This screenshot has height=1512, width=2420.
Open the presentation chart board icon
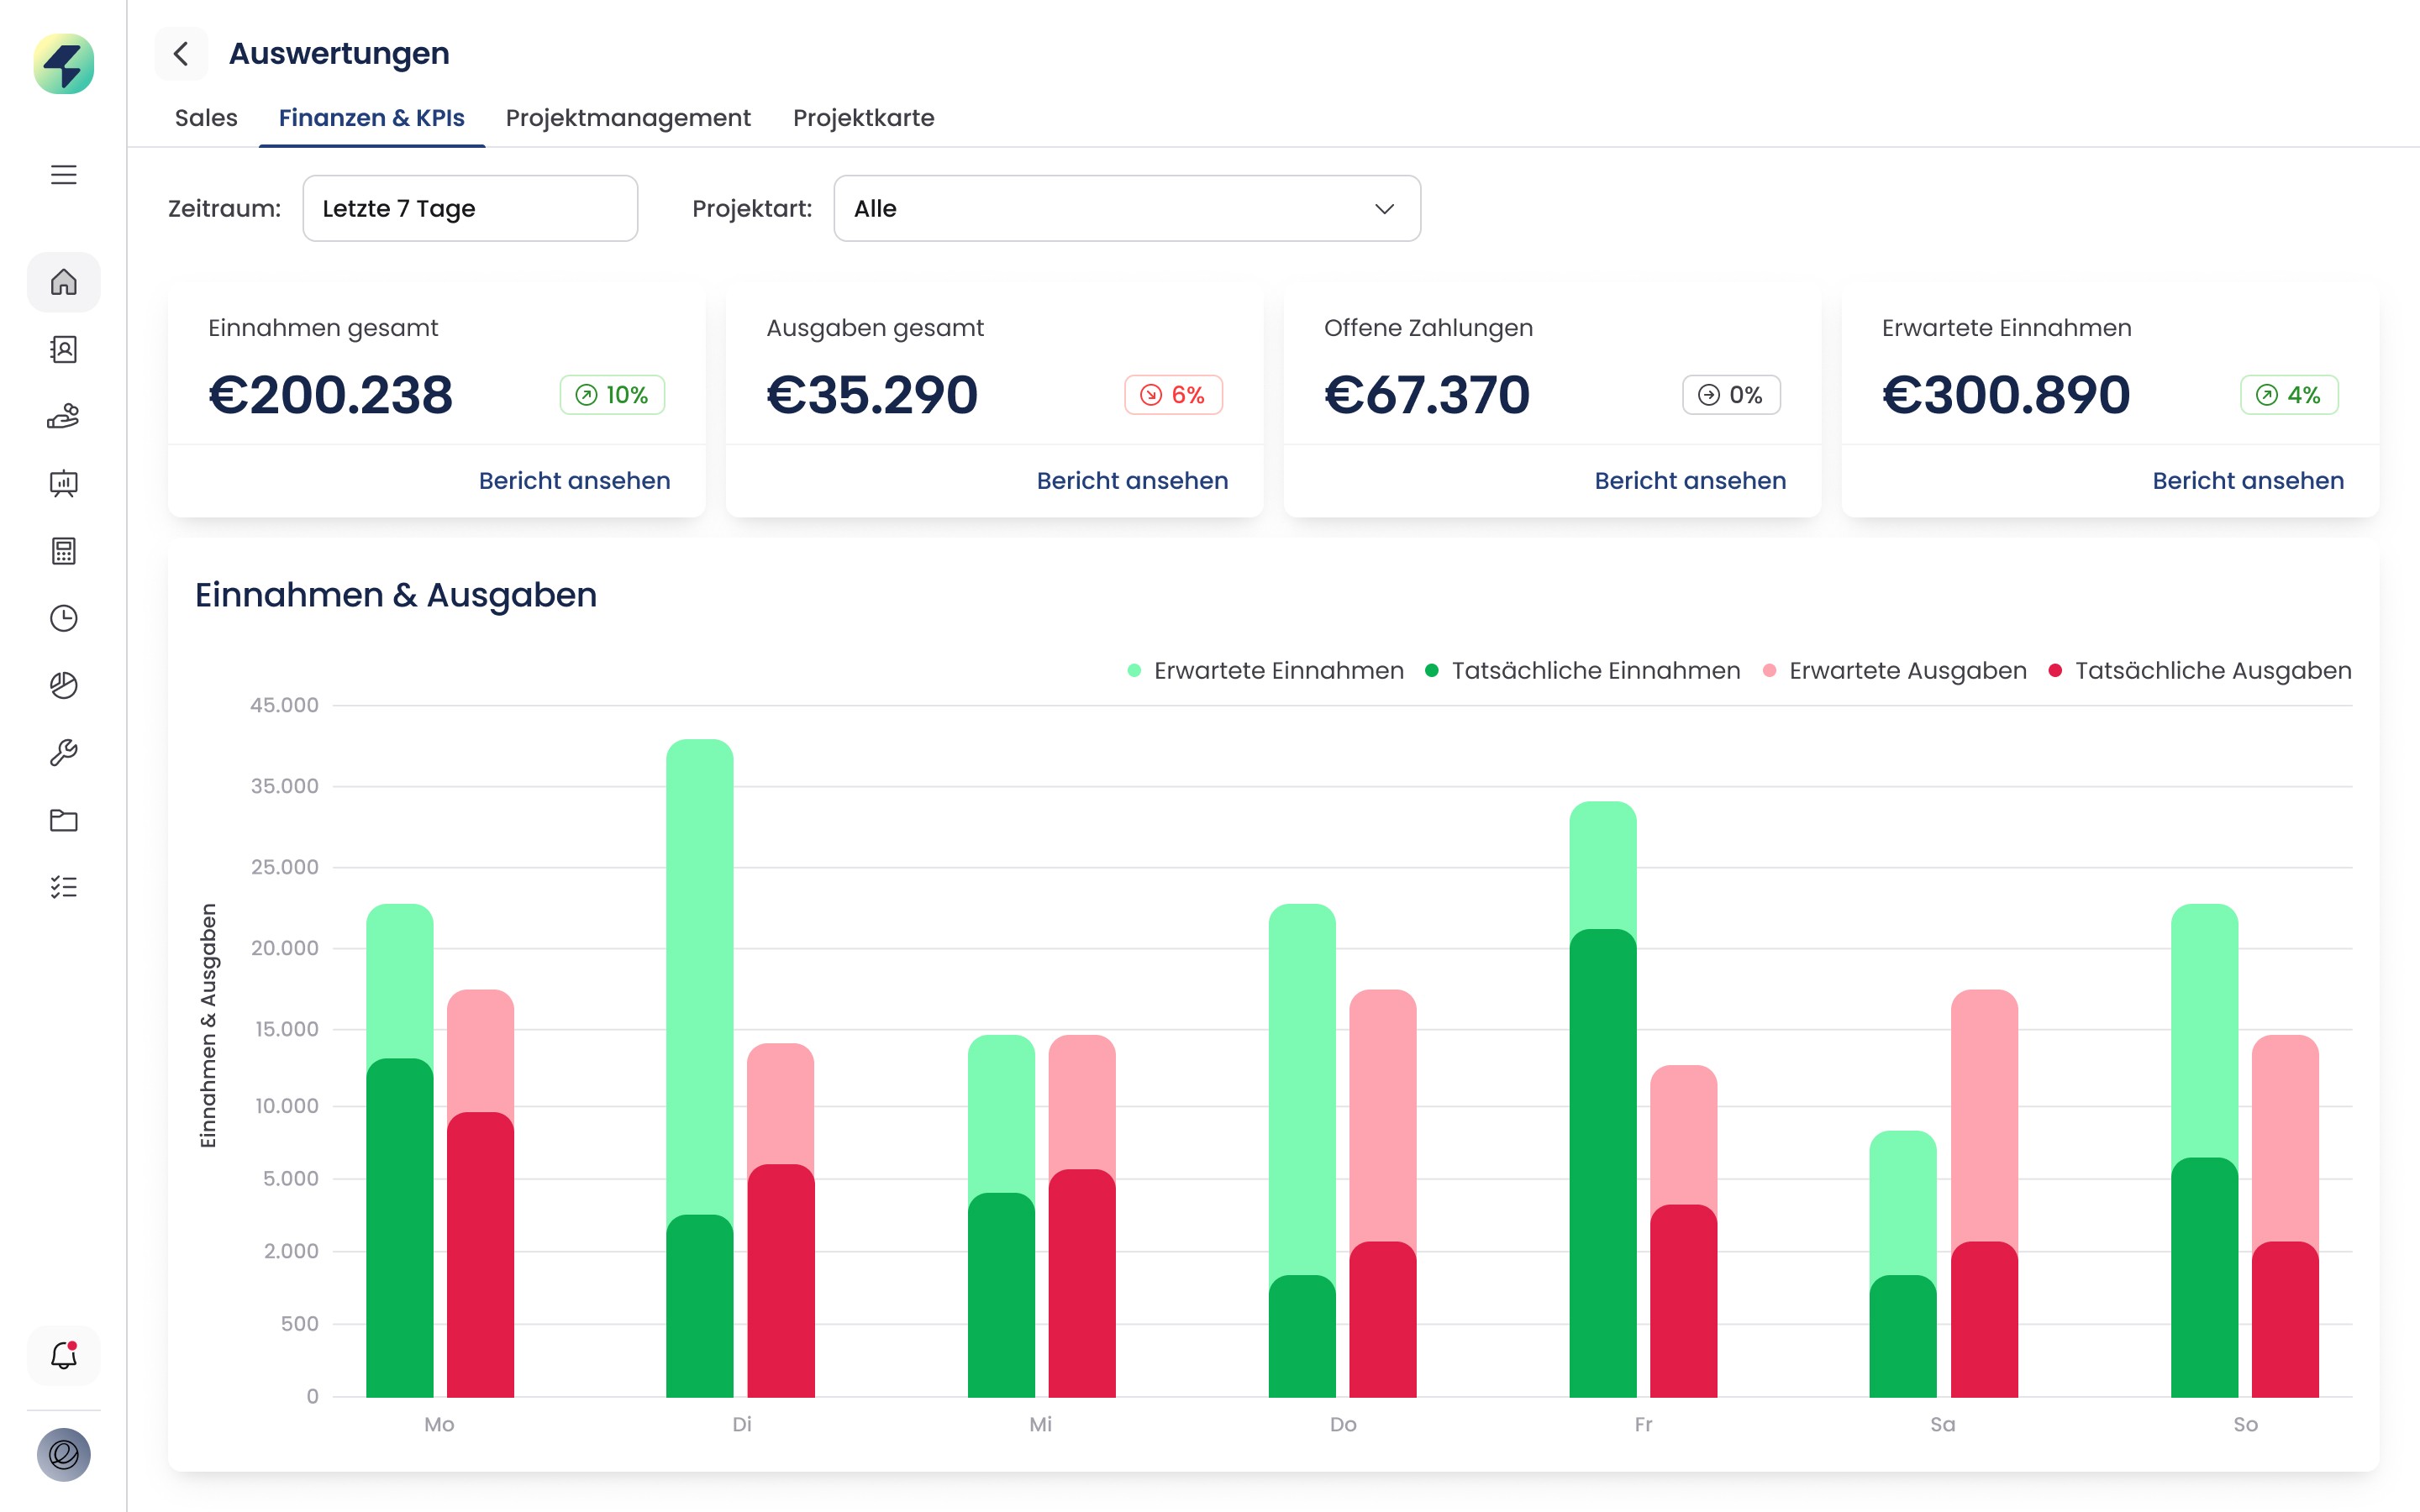pos(63,484)
